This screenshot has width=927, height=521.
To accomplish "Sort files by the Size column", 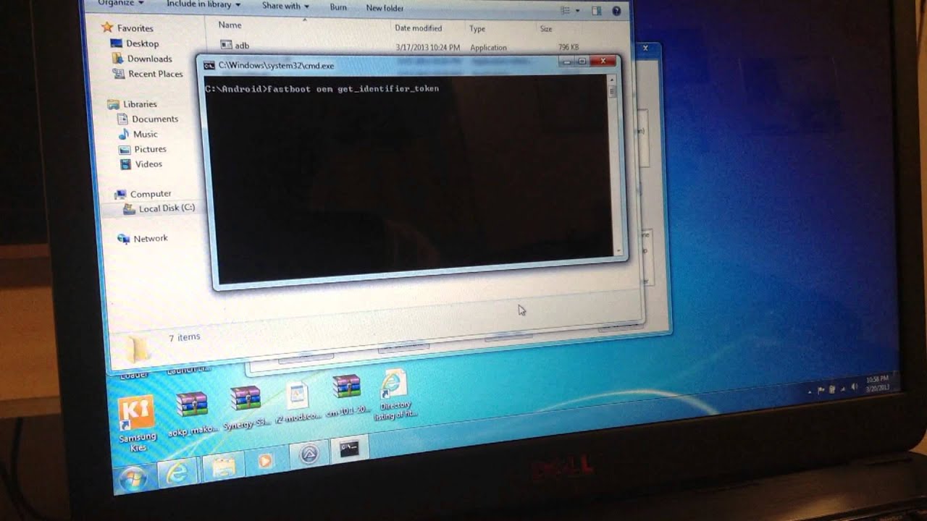I will pos(546,29).
